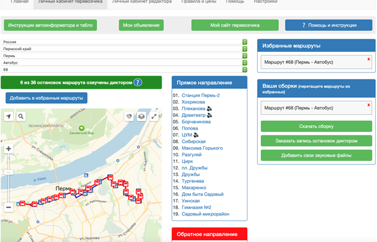The image size is (377, 242).
Task: Zoom out the map with minus button
Action: point(8,208)
